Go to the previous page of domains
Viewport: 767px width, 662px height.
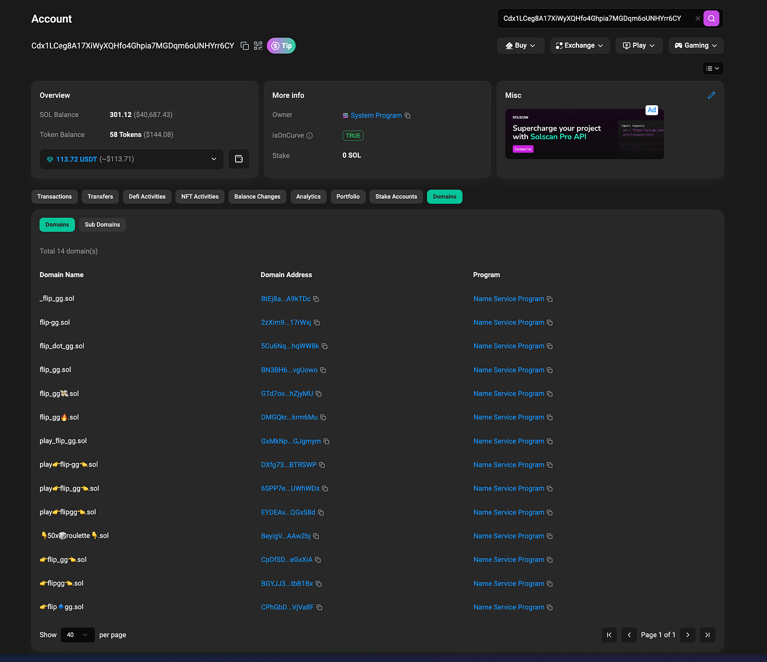[x=629, y=635]
